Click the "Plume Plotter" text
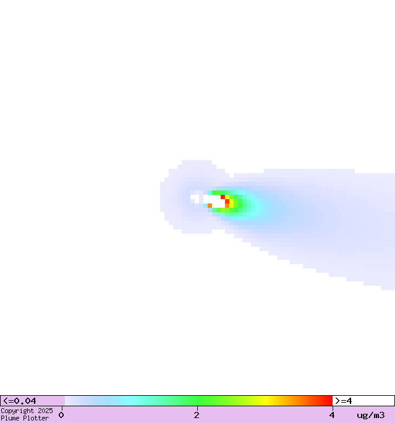 [25, 418]
